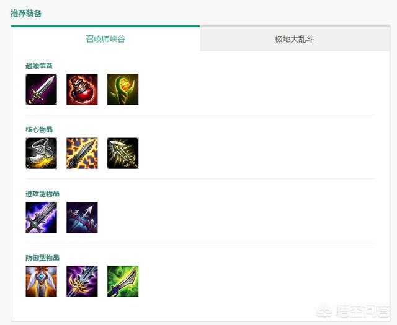The width and height of the screenshot is (397, 325).
Task: Open the Berserker's Greaves boots icon
Action: 42,153
